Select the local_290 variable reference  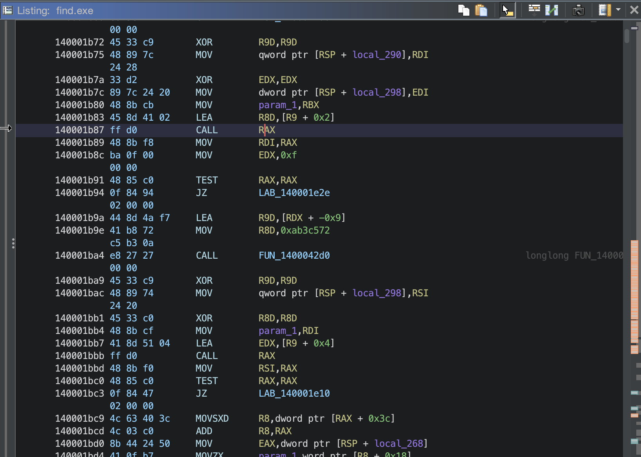tap(377, 55)
